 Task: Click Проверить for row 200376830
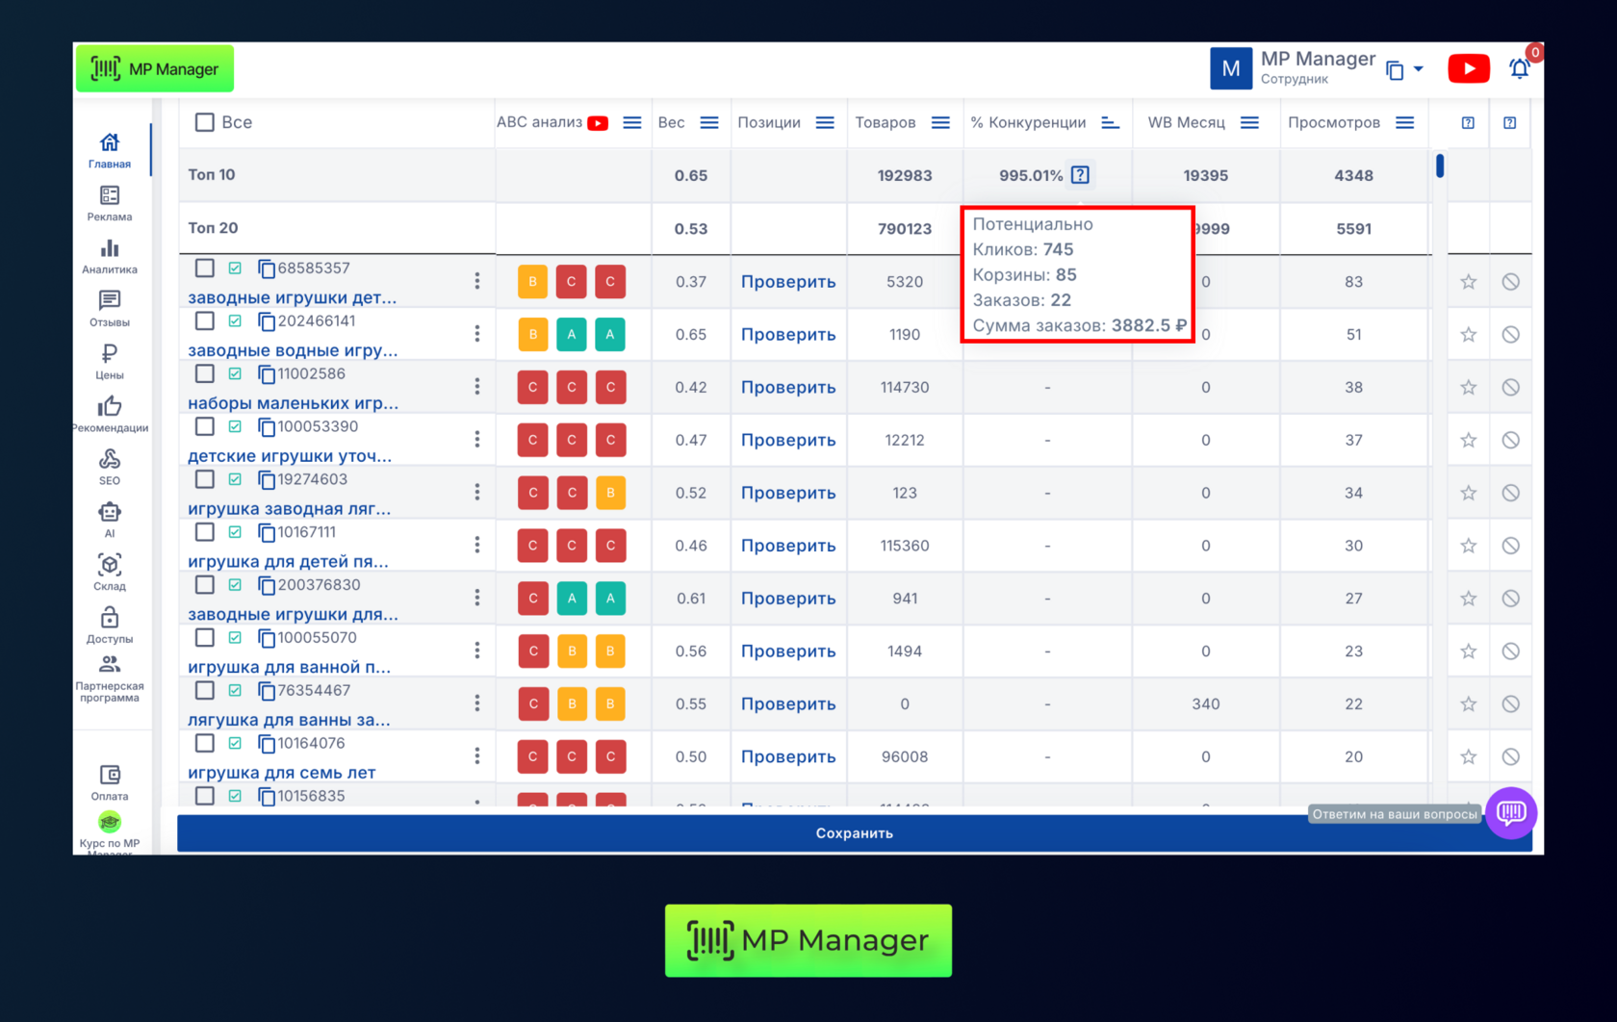[x=787, y=599]
